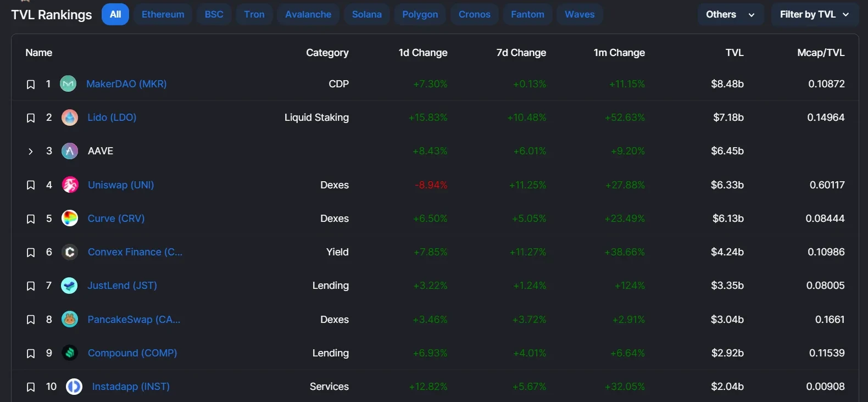
Task: Bookmark Curve (CRV)
Action: (31, 219)
